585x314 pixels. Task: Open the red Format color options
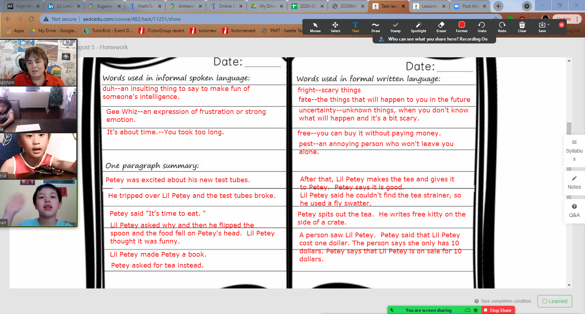click(461, 27)
